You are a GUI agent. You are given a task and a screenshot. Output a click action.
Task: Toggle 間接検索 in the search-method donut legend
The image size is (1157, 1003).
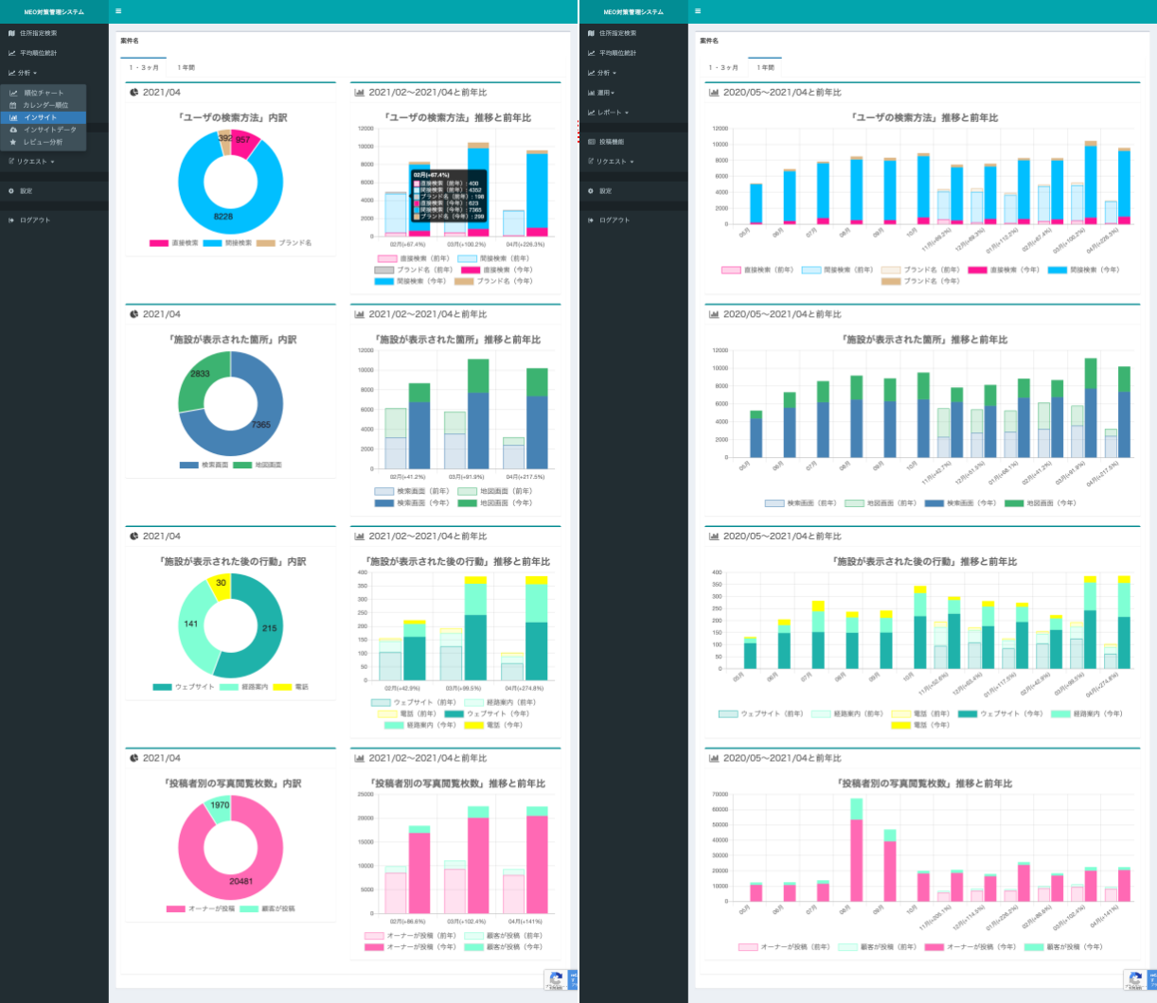click(227, 243)
